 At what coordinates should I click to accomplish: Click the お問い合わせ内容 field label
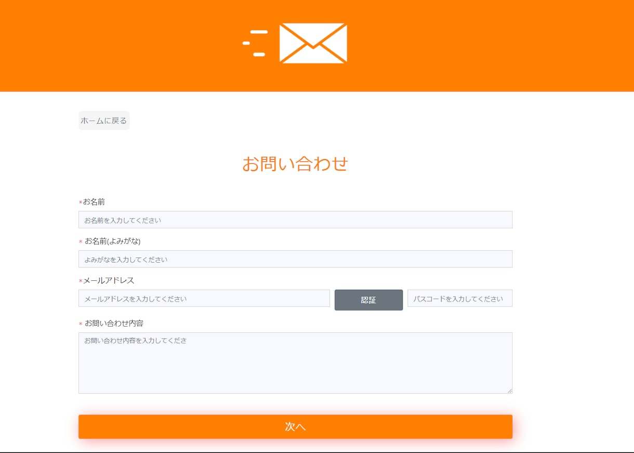[114, 323]
